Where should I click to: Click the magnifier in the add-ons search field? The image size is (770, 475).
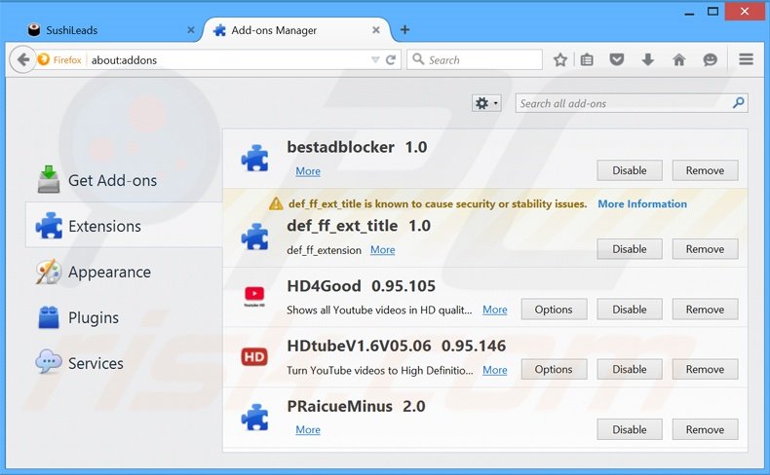pos(738,103)
